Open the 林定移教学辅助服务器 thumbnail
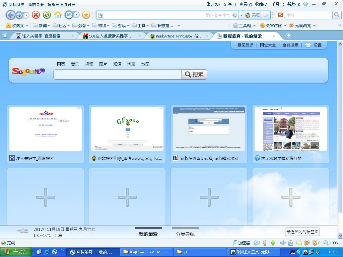This screenshot has width=343, height=257. pyautogui.click(x=291, y=129)
